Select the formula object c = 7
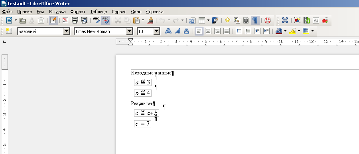 coord(142,124)
